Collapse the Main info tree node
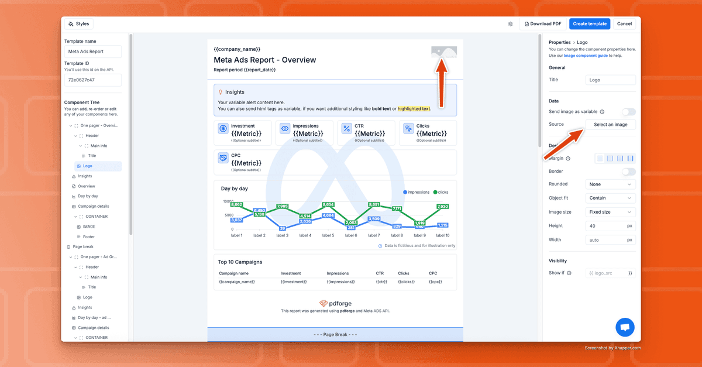Viewport: 702px width, 367px height. point(80,145)
